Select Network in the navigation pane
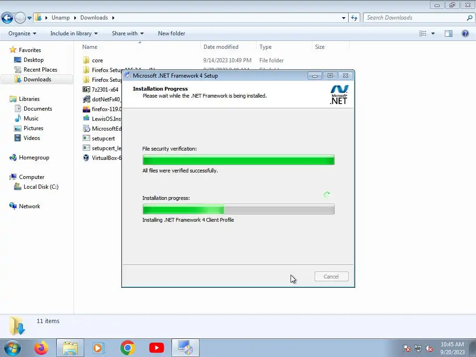 click(x=29, y=206)
